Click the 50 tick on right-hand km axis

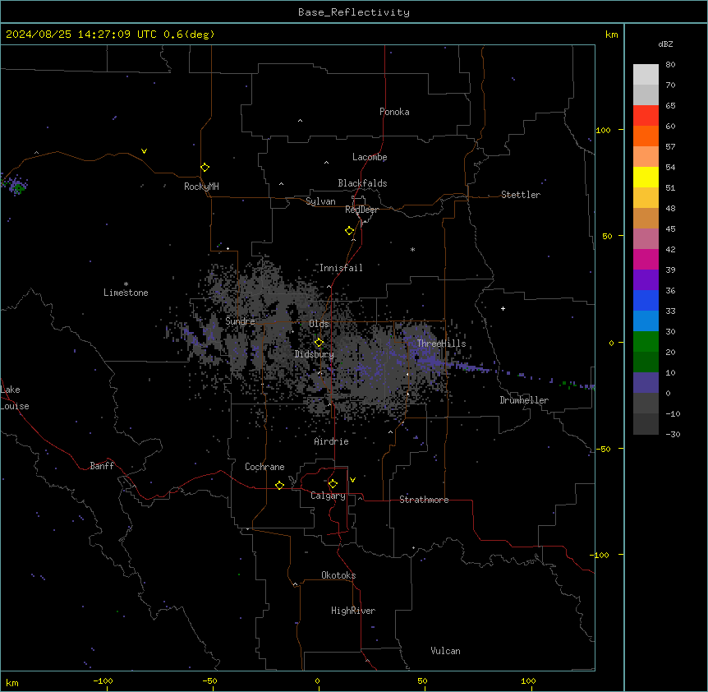pos(607,236)
